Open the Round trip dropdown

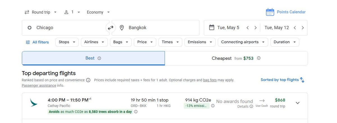(x=40, y=12)
